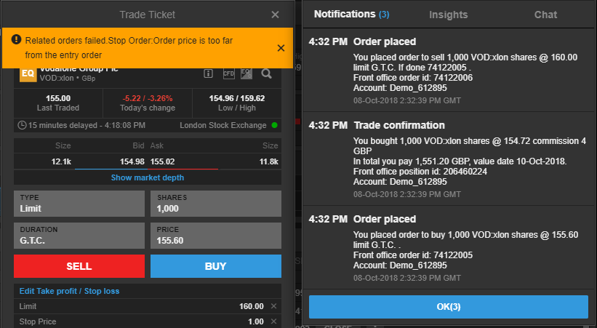Click the OK(3) button
The height and width of the screenshot is (328, 597).
[x=449, y=307]
